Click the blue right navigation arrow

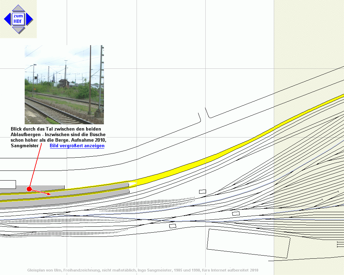click(30, 19)
